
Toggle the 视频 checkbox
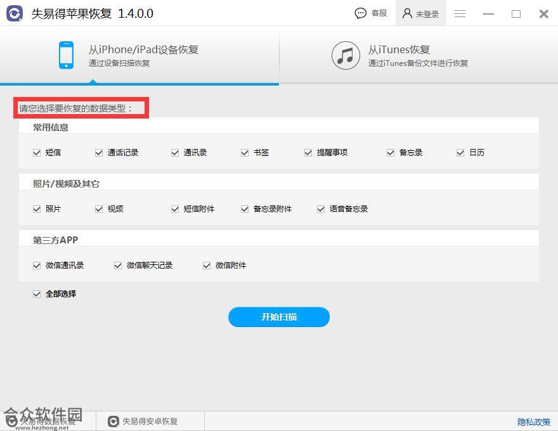(x=99, y=209)
